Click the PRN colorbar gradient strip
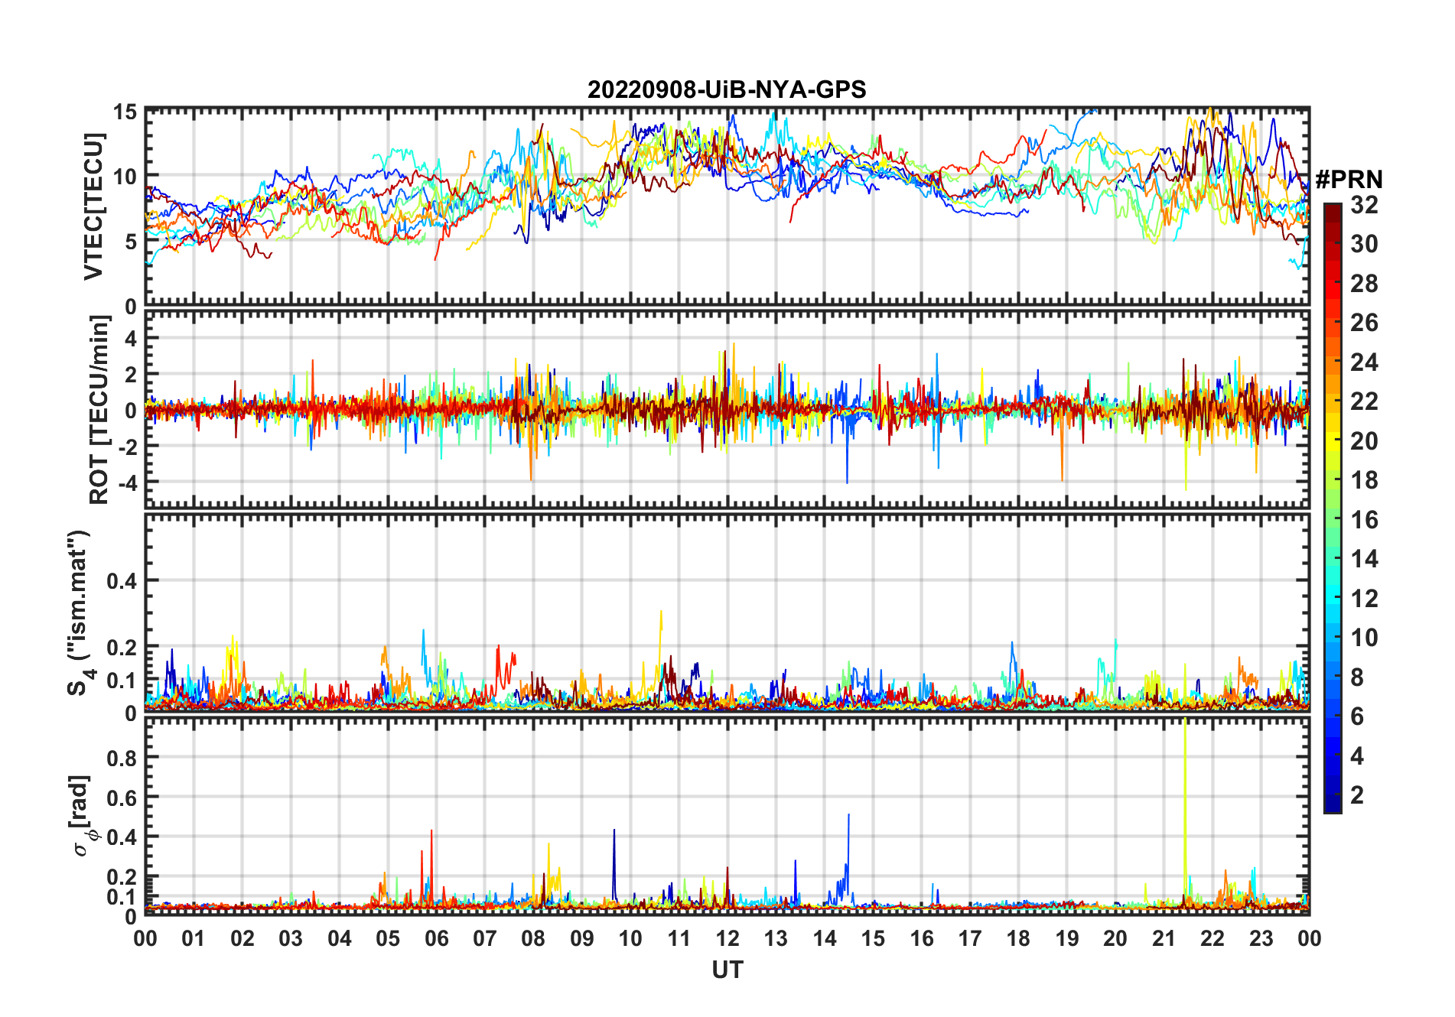Image resolution: width=1455 pixels, height=1017 pixels. click(1333, 508)
